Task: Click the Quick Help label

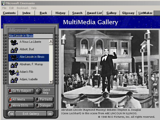Action: tap(46, 91)
